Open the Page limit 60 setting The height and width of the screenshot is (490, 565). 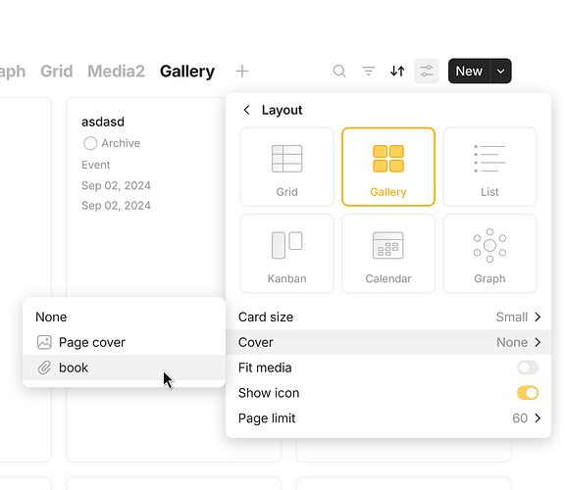pos(388,418)
